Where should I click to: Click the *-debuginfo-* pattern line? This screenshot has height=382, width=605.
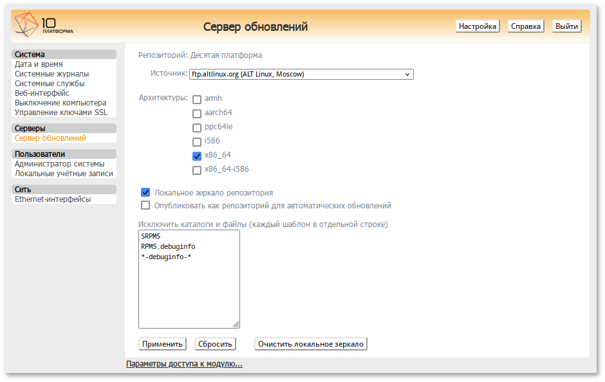166,257
